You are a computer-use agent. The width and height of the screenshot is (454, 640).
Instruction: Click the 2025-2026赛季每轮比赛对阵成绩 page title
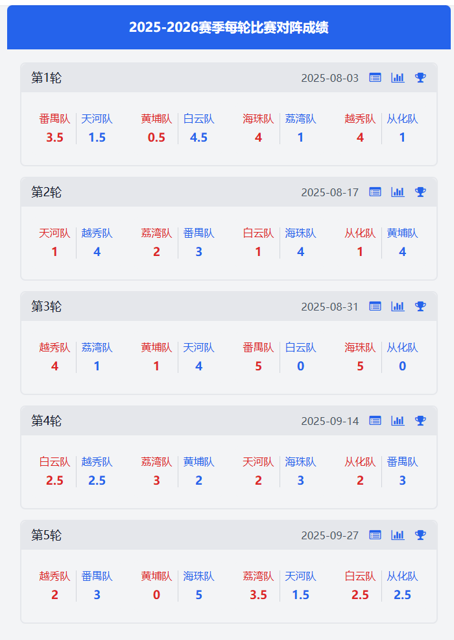pyautogui.click(x=228, y=27)
